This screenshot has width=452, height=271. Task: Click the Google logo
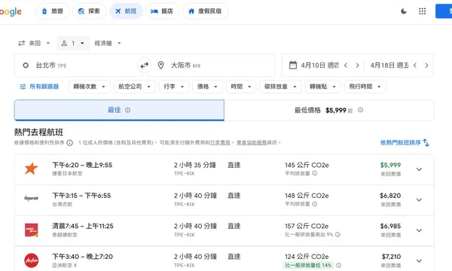pos(11,12)
